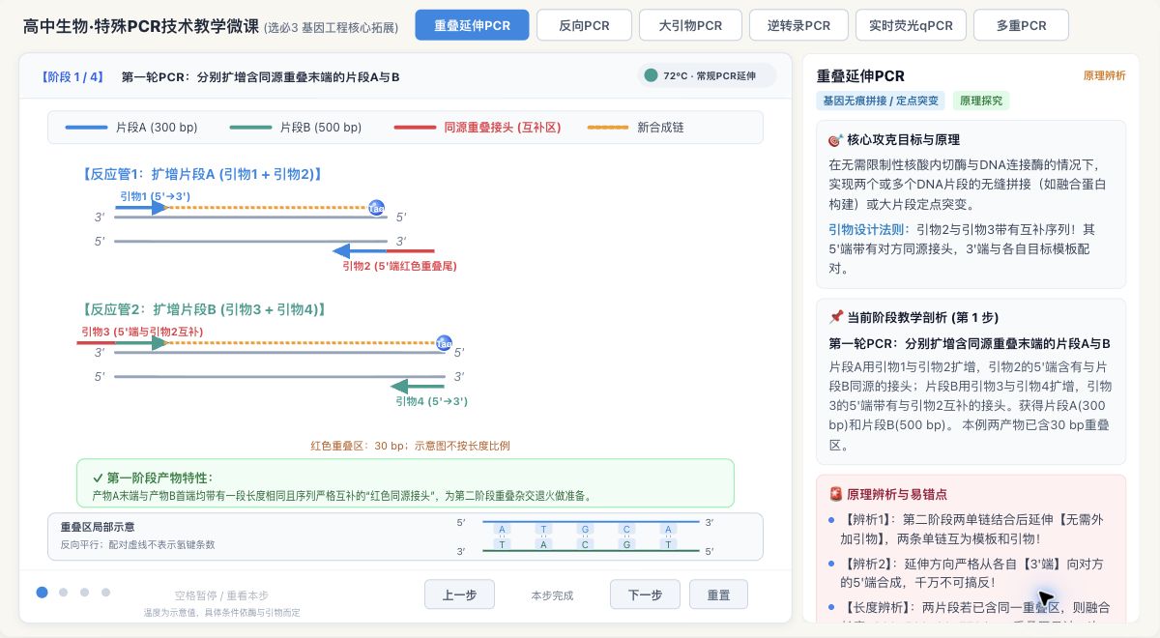Click the green temperature indicator dot
This screenshot has width=1160, height=638.
(652, 75)
